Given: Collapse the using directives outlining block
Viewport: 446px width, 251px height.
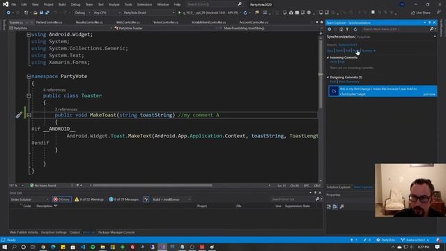Looking at the screenshot, I should (29, 34).
